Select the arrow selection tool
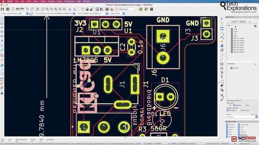The width and height of the screenshot is (259, 145). pyautogui.click(x=222, y=19)
